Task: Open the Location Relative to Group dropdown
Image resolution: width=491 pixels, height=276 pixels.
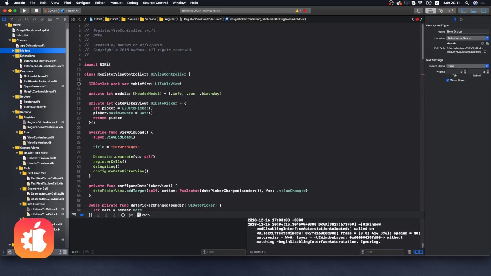Action: coord(468,38)
